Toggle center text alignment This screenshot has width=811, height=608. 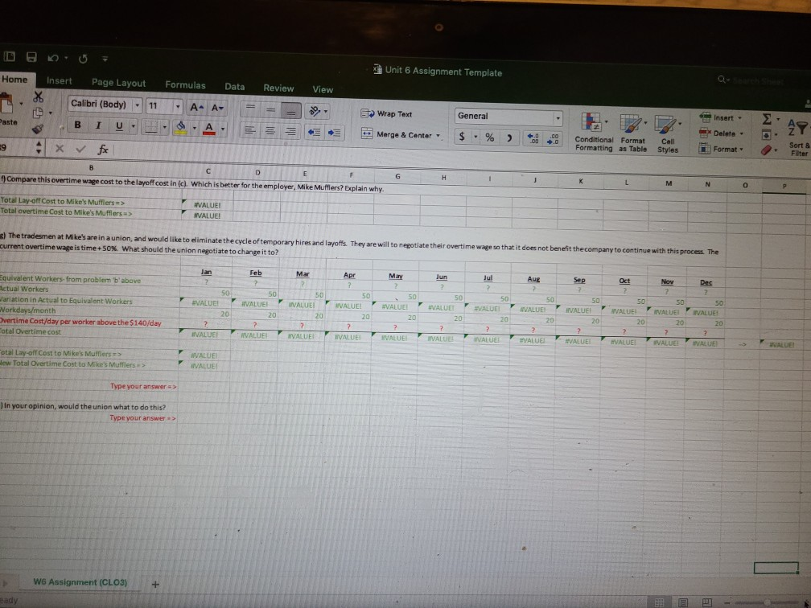(271, 132)
